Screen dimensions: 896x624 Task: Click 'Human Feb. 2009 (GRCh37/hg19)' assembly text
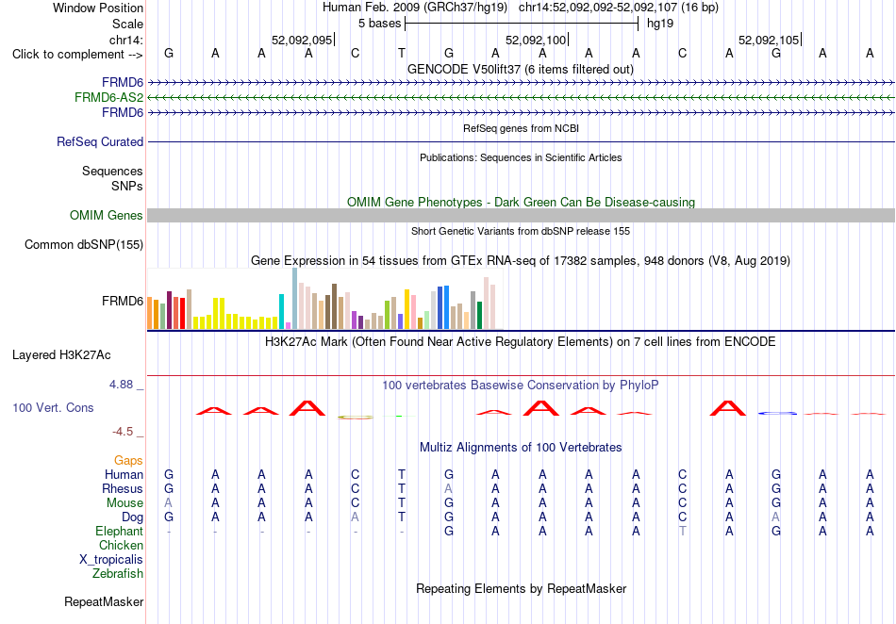[x=415, y=8]
